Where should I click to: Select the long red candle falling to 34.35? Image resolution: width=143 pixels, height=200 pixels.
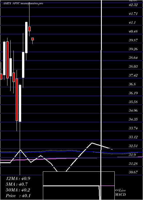pos(17,100)
